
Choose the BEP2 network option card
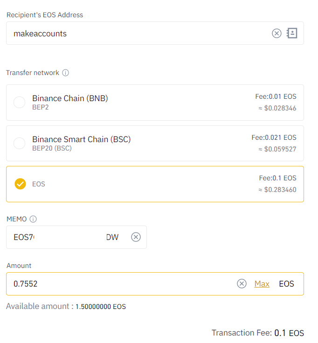point(155,103)
